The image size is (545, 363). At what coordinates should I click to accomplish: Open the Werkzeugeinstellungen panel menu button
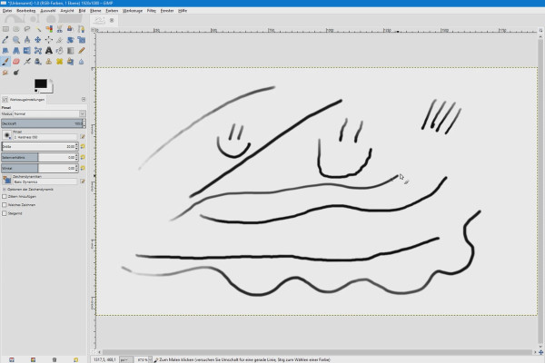point(84,100)
